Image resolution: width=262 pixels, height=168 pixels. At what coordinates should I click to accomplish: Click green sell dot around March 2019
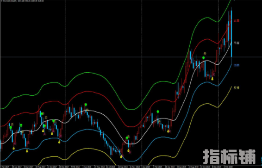(x=158, y=112)
